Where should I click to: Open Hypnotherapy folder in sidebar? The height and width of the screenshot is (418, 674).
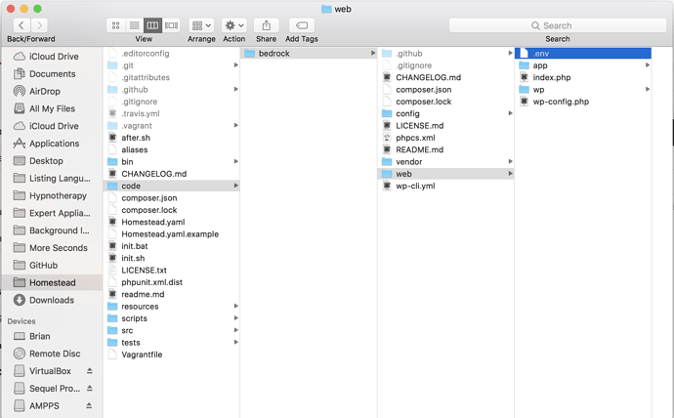[x=50, y=195]
